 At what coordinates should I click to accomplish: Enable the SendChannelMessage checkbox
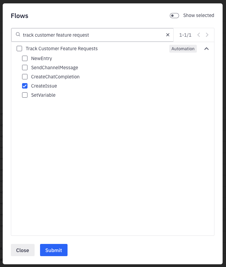(25, 68)
